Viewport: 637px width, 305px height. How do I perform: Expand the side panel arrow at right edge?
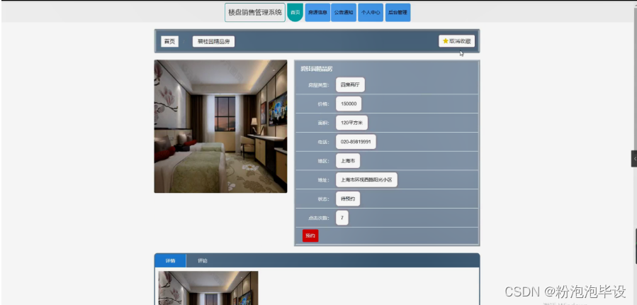click(633, 159)
